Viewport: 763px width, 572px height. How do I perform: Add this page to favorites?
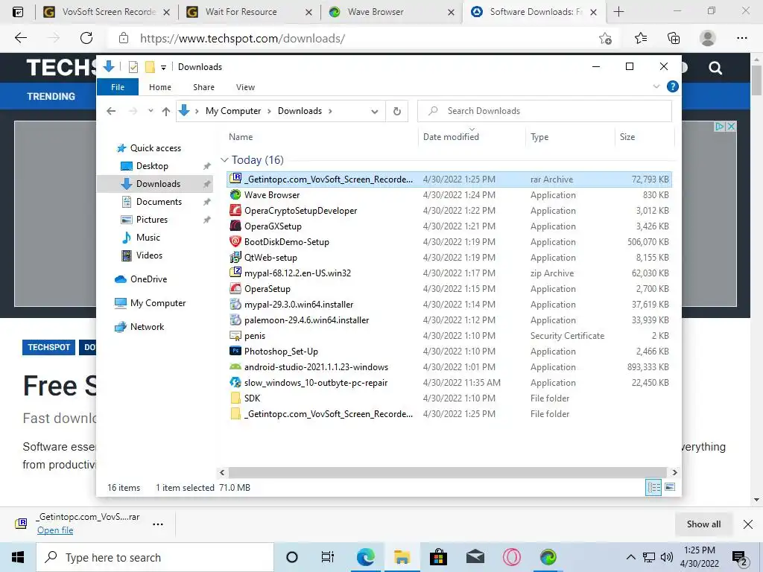click(605, 39)
